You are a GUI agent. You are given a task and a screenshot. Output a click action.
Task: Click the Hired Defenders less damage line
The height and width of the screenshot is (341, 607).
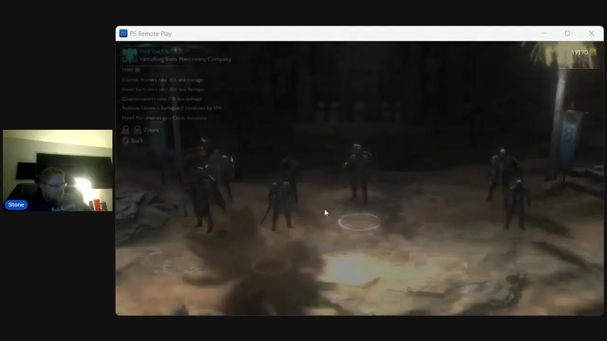163,90
